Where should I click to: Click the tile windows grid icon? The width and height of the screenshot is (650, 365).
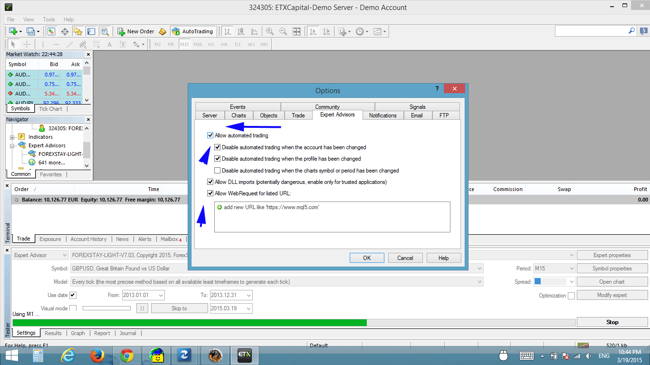[x=296, y=31]
